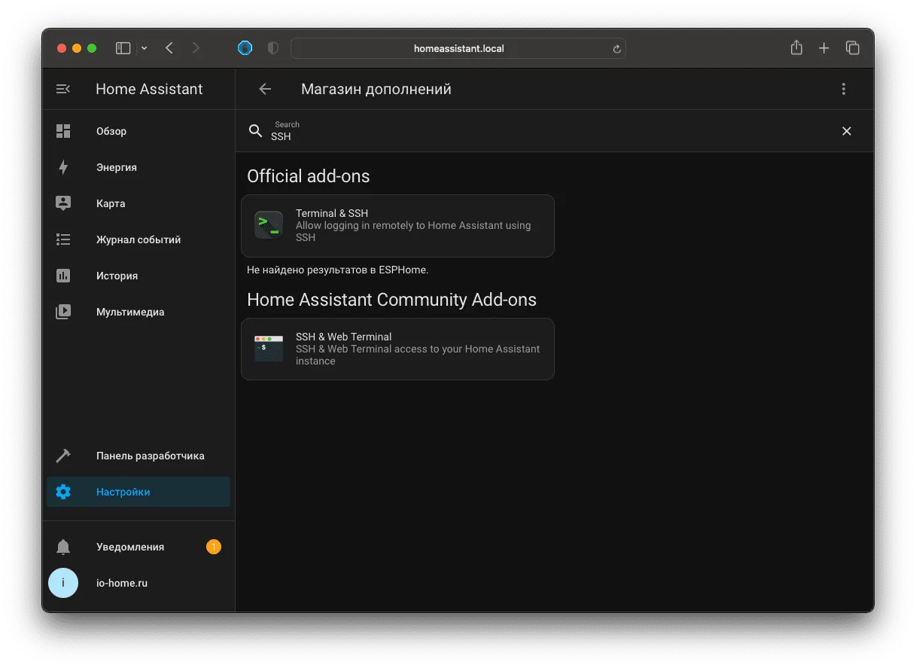Open the SSH & Web Terminal add-on card
The height and width of the screenshot is (668, 916).
397,349
